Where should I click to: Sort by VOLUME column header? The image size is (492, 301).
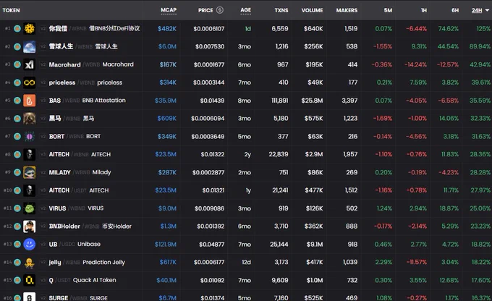(312, 10)
